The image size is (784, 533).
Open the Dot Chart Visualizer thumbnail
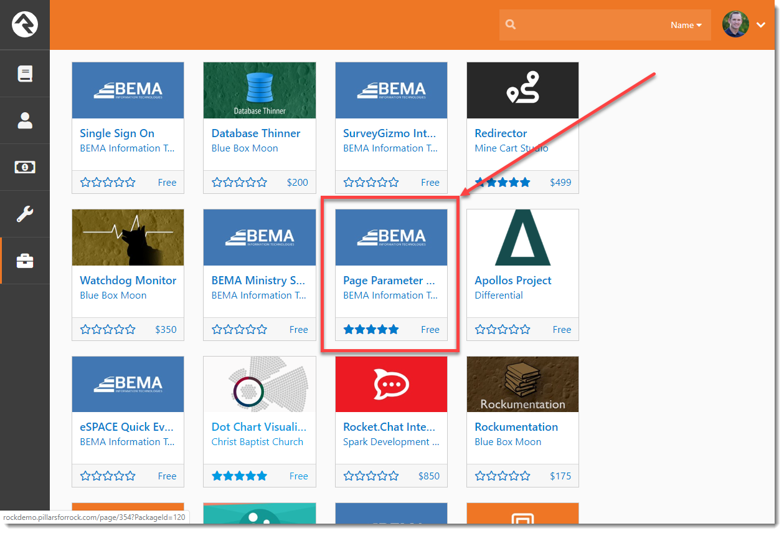tap(260, 384)
